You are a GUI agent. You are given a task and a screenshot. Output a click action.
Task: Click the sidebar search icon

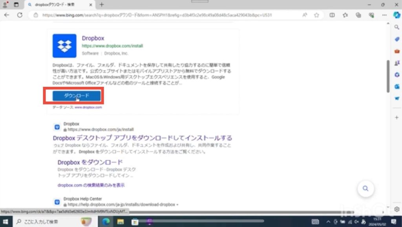397,27
